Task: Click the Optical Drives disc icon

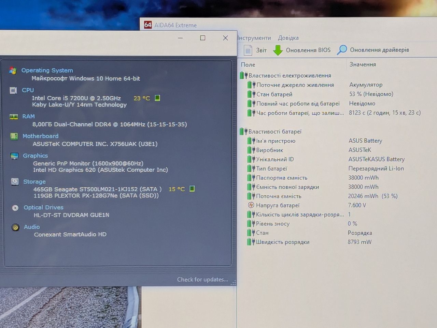Action: click(x=15, y=208)
